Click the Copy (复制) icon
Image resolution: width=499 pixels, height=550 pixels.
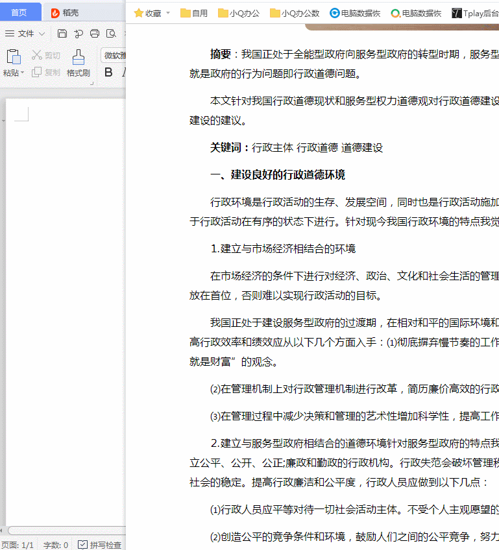(x=37, y=73)
